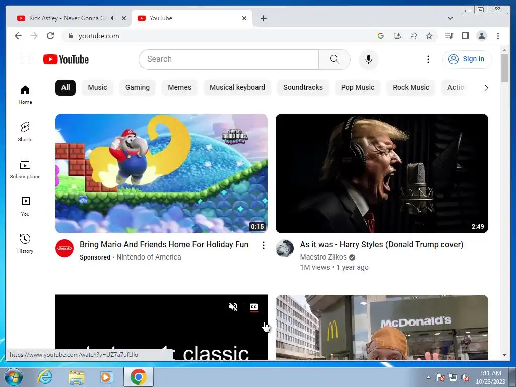The width and height of the screenshot is (516, 387).
Task: Open the Windows Start menu
Action: click(x=14, y=377)
